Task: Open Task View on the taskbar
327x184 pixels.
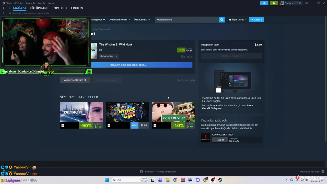Action: point(153,180)
